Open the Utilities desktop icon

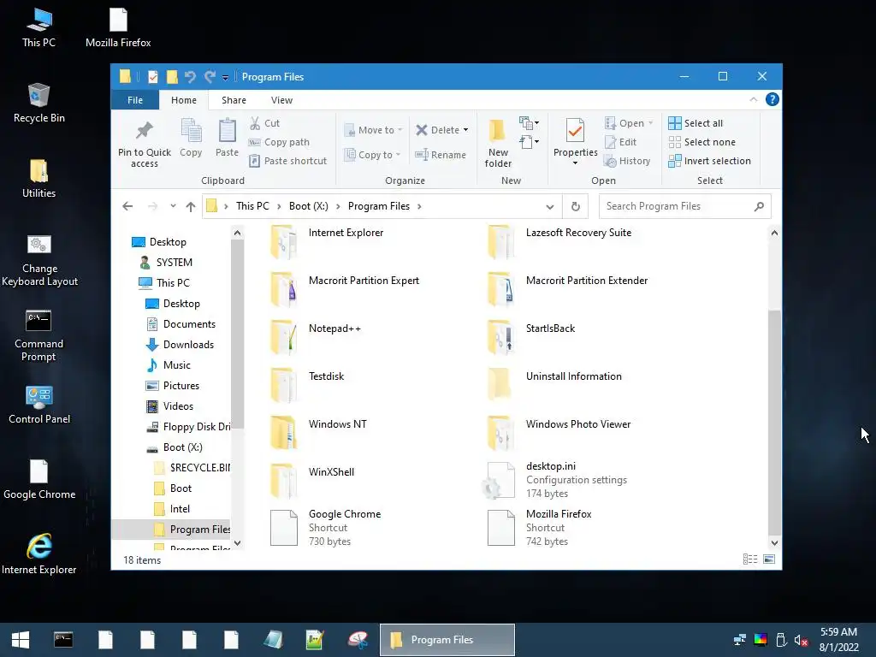point(38,179)
